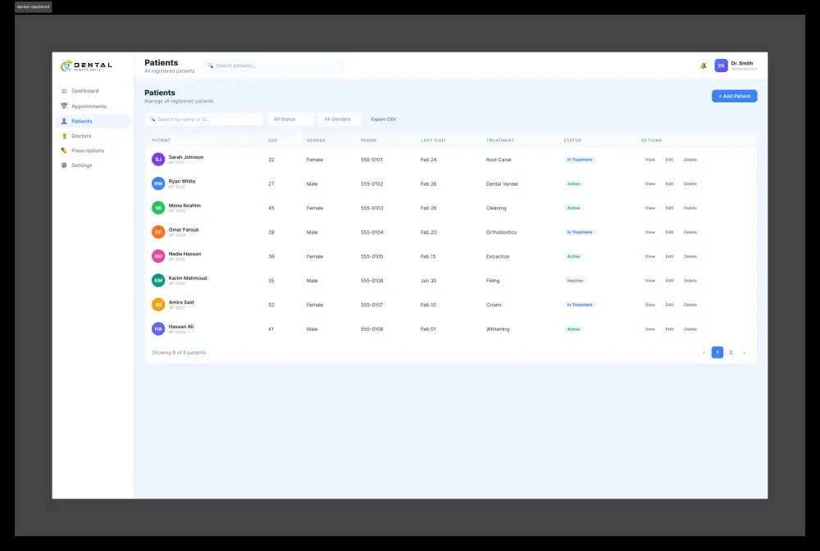Screen dimensions: 820x551
Task: Click Sarah Johnson's avatar badge
Action: pyautogui.click(x=158, y=159)
